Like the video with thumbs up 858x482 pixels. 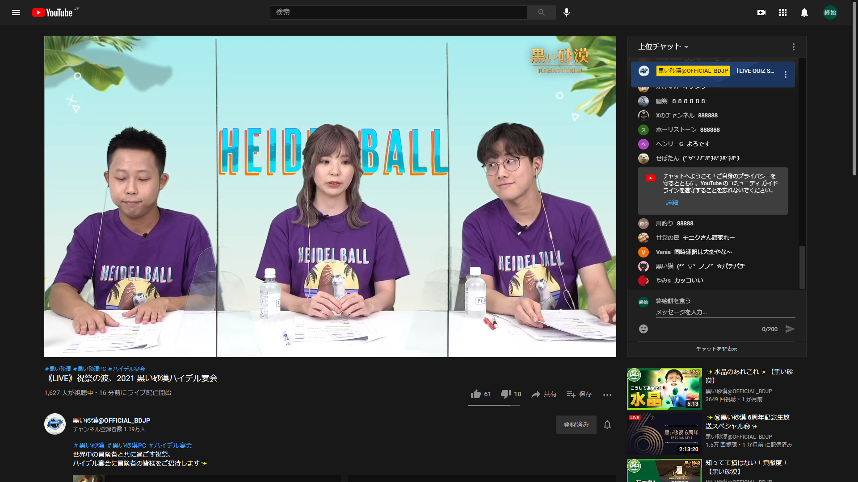tap(476, 394)
